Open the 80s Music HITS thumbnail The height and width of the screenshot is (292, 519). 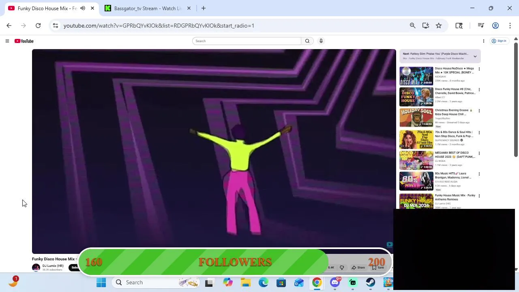pos(416,181)
